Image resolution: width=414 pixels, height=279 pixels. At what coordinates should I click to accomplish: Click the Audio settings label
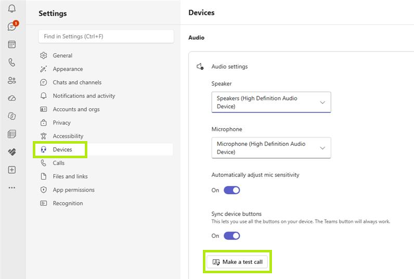pos(230,67)
